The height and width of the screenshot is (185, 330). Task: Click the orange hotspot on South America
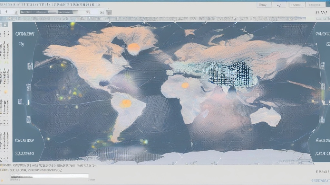click(x=126, y=103)
